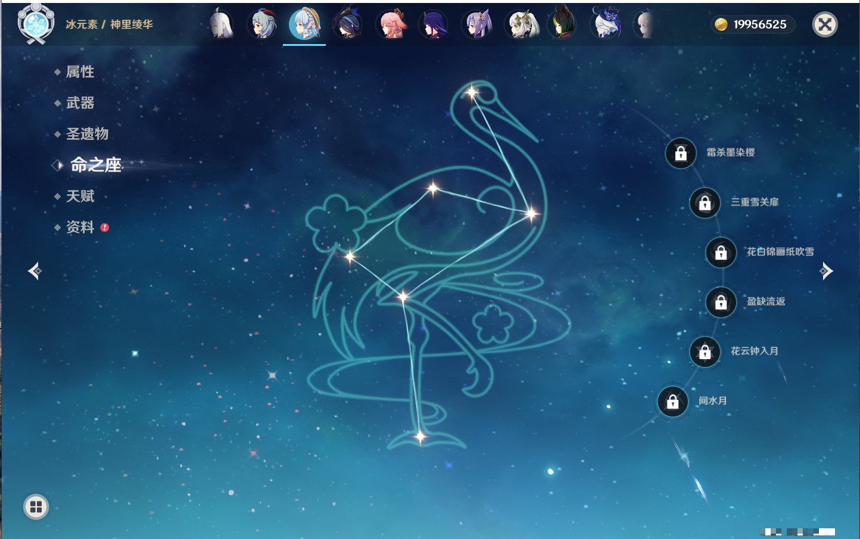Open the 武器 weapon tab
The height and width of the screenshot is (539, 860).
(80, 103)
